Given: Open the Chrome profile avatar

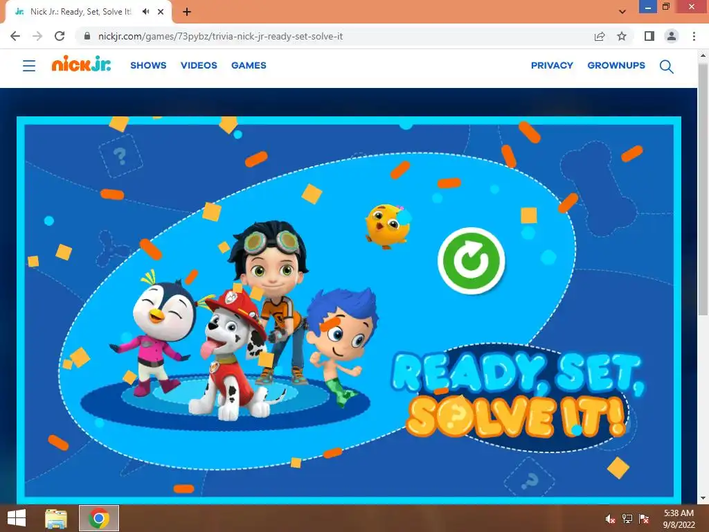Looking at the screenshot, I should coord(672,36).
